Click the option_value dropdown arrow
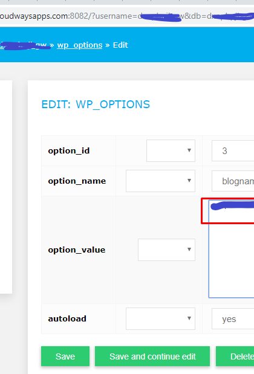Screen dimensions: 254x374 189,250
